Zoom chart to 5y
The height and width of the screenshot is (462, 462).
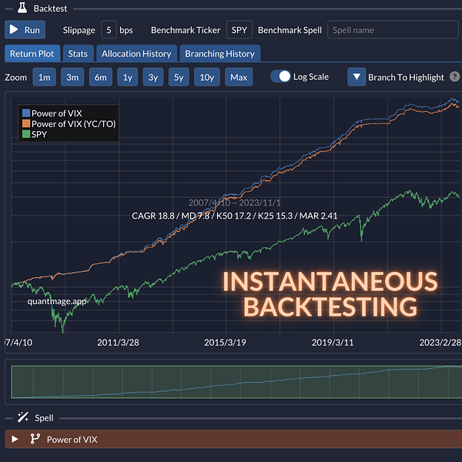(x=179, y=77)
